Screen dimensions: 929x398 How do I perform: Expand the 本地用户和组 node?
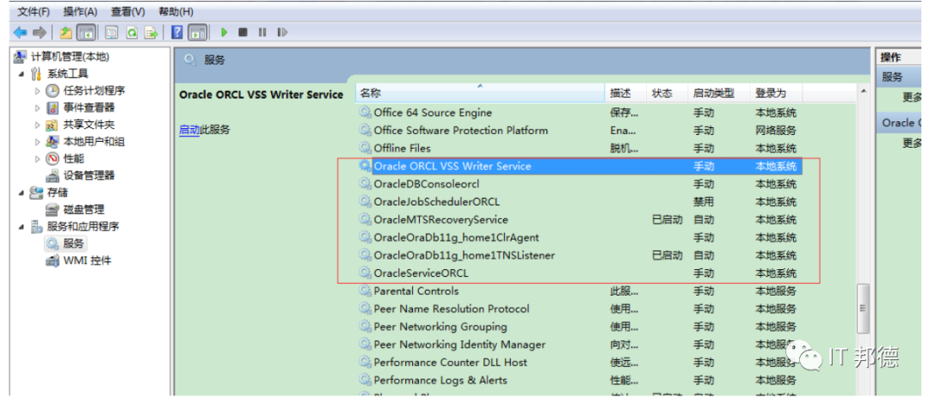click(x=38, y=142)
